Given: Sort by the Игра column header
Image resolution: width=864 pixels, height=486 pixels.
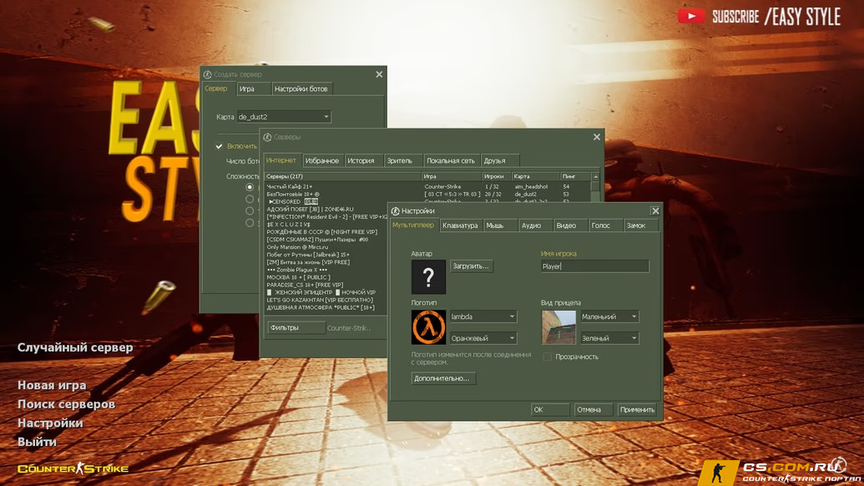Looking at the screenshot, I should [452, 176].
